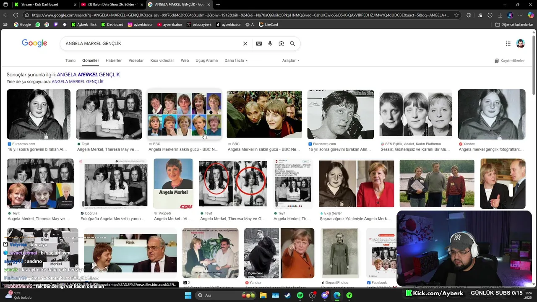This screenshot has width=537, height=302.
Task: Open the Twitch bookmark icon
Action: [56, 25]
